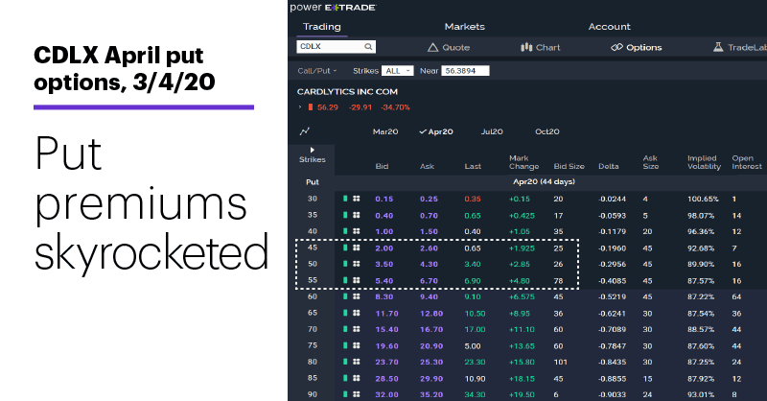This screenshot has height=401, width=767.
Task: Click the green bar icon on the 55 strike row
Action: tap(345, 280)
